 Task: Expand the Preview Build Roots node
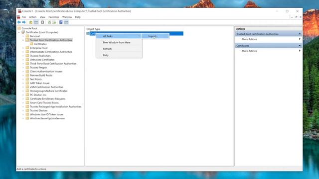tap(23, 75)
